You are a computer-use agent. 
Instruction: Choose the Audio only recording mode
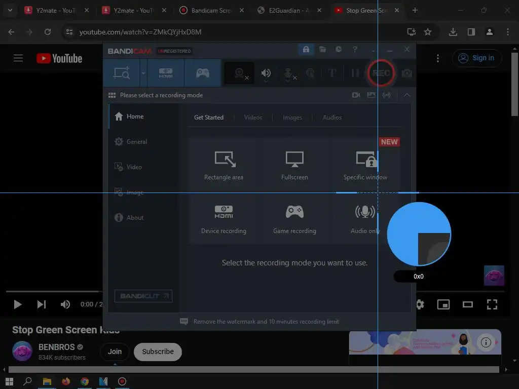(365, 219)
